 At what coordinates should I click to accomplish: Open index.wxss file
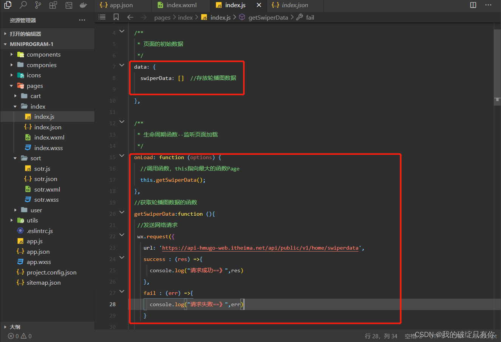[47, 148]
